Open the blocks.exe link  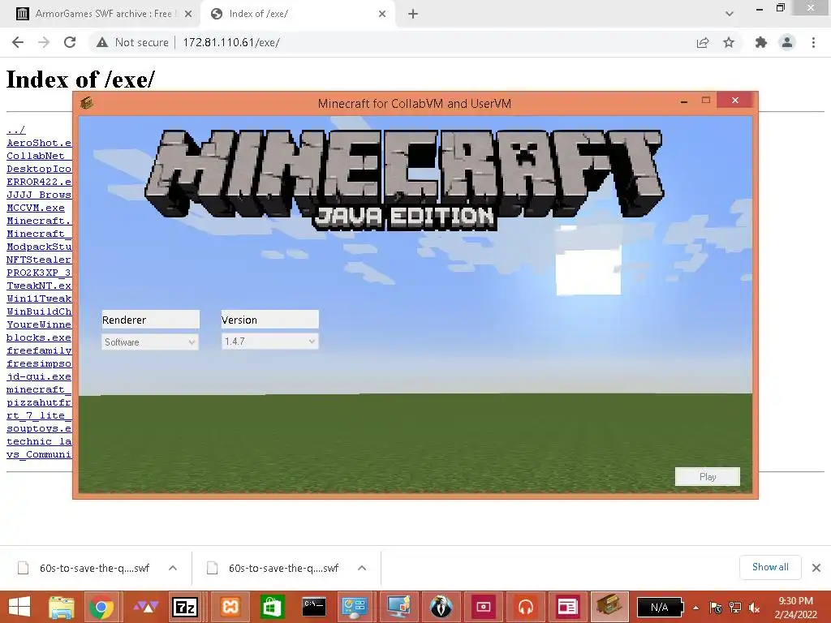tap(39, 337)
